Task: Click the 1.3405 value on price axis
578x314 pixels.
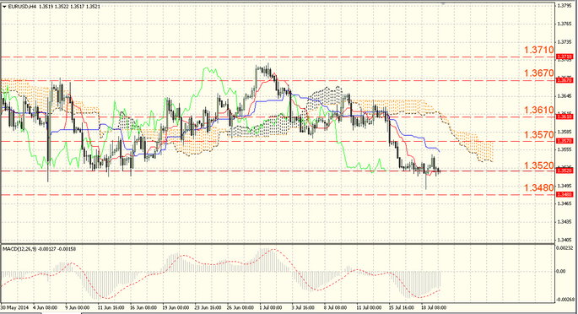Action: tap(564, 240)
